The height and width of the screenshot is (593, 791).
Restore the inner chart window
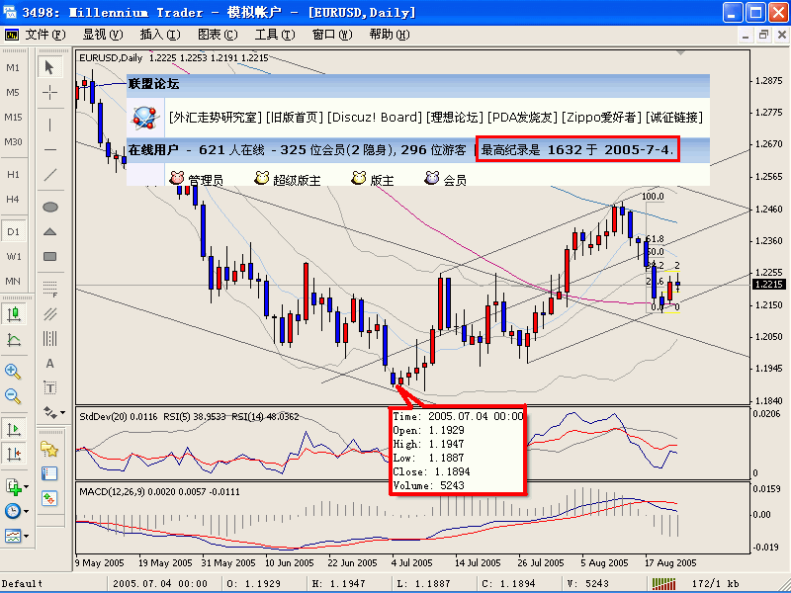763,35
